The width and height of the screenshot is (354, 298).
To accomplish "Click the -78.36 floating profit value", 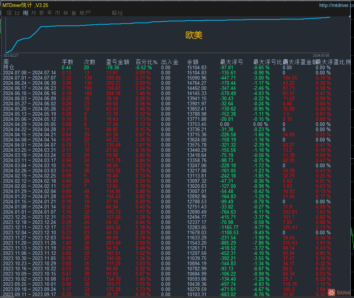I will coord(113,67).
